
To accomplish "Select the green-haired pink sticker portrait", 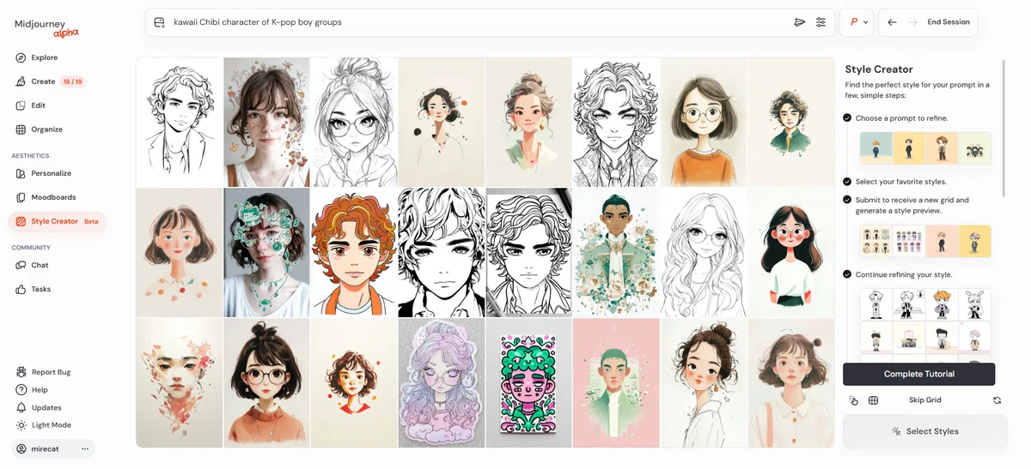I will [x=528, y=382].
